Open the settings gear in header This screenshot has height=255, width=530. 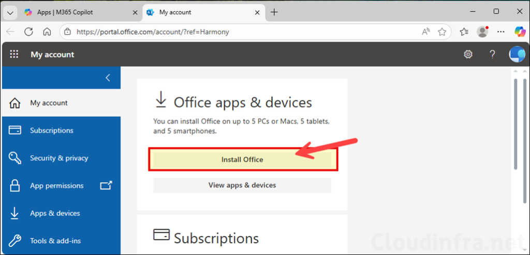pyautogui.click(x=468, y=54)
